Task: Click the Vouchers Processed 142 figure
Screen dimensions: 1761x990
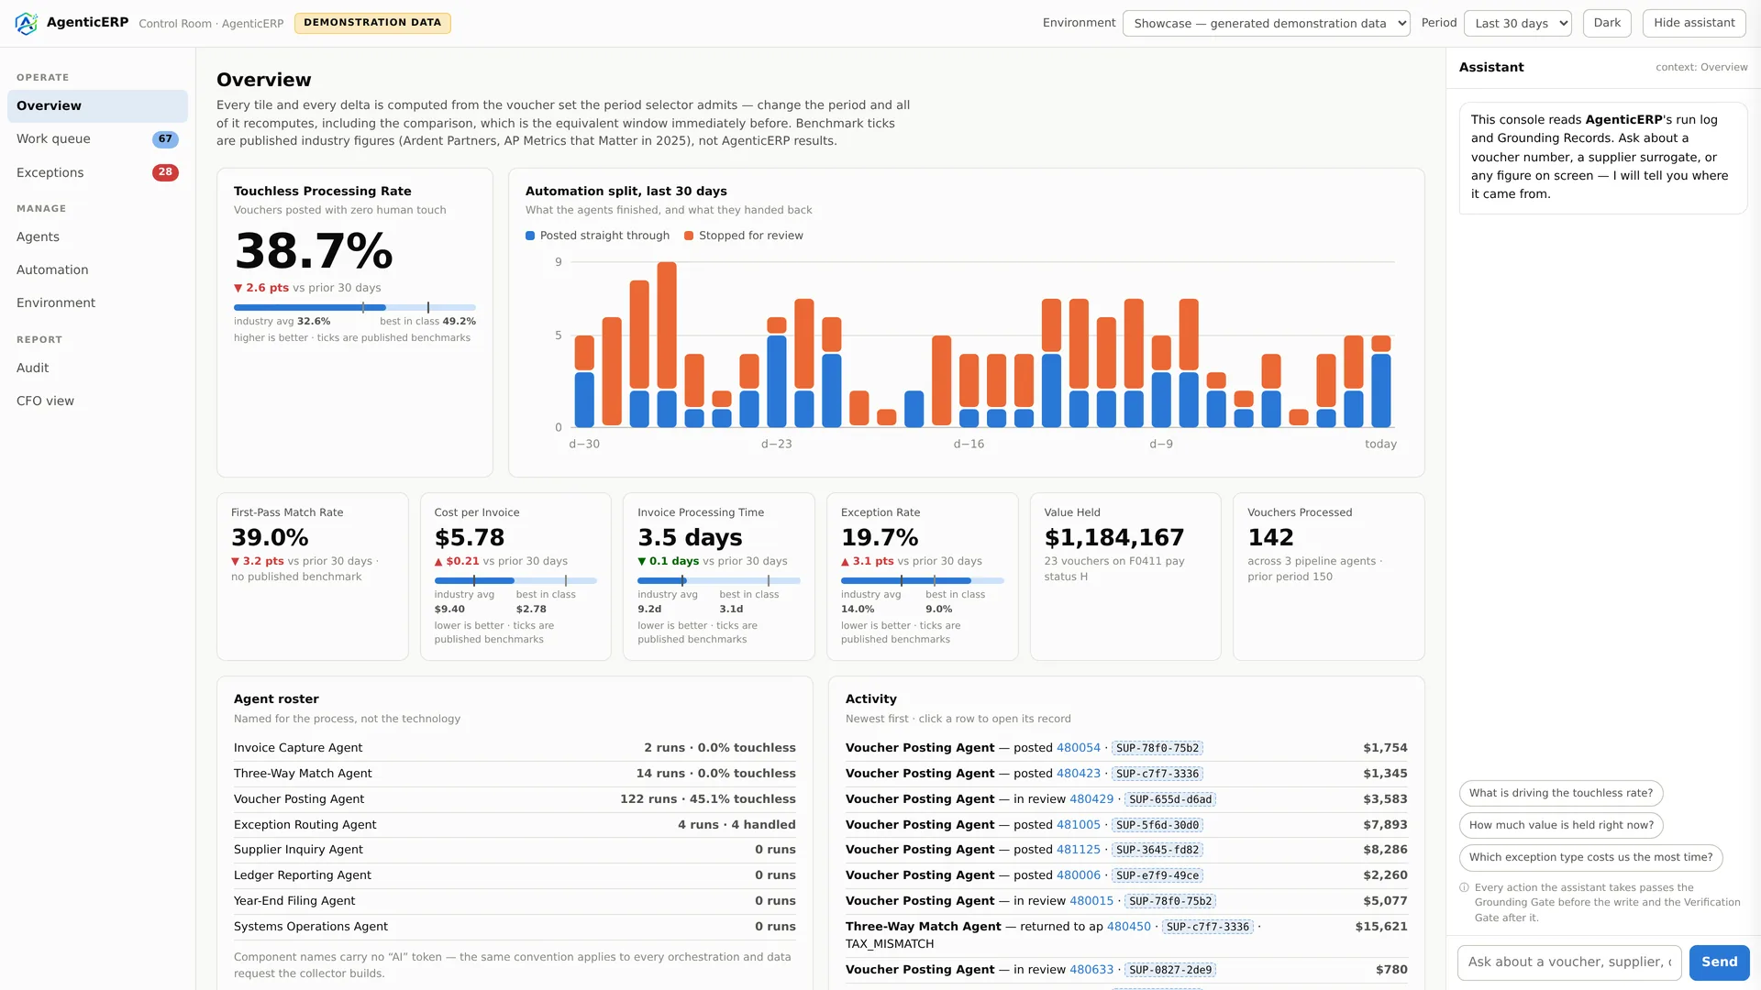Action: coord(1270,537)
